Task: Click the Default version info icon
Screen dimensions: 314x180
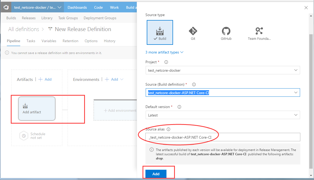Action: click(x=179, y=107)
